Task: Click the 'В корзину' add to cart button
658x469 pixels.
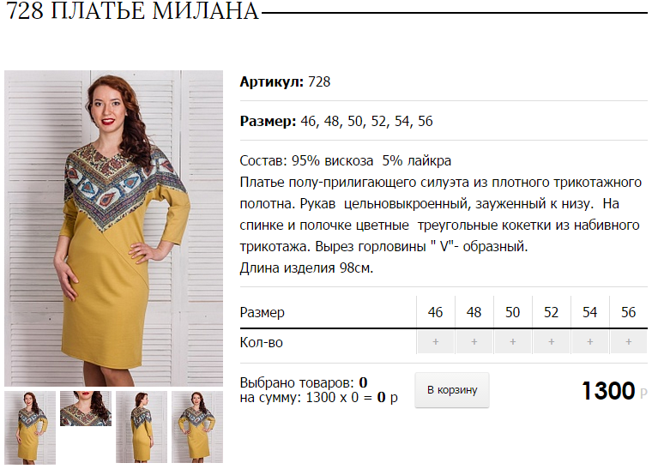Action: coord(452,390)
